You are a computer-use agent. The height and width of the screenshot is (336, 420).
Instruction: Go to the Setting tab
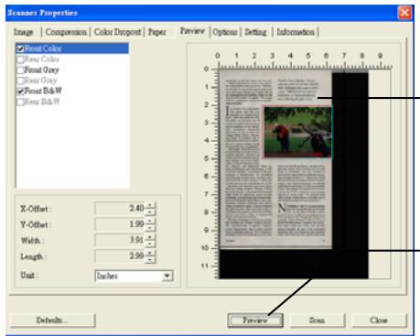click(255, 32)
